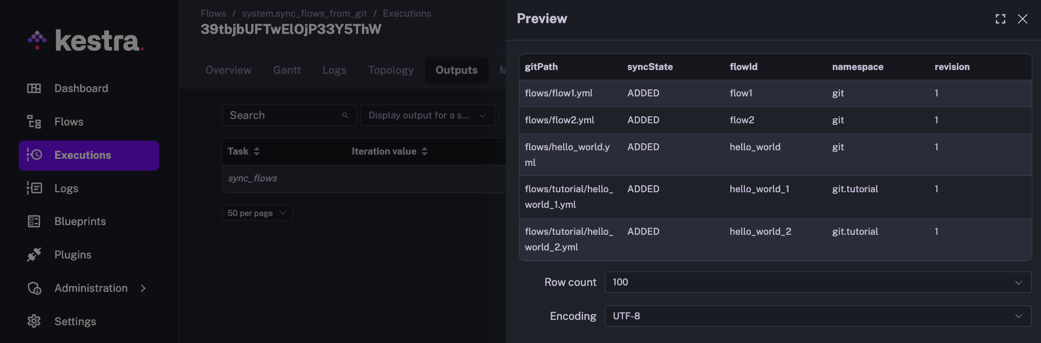Viewport: 1041px width, 343px height.
Task: Close the Preview panel
Action: [1022, 19]
